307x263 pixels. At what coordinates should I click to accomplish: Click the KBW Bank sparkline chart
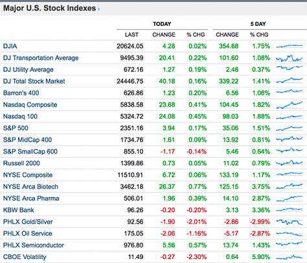290,209
